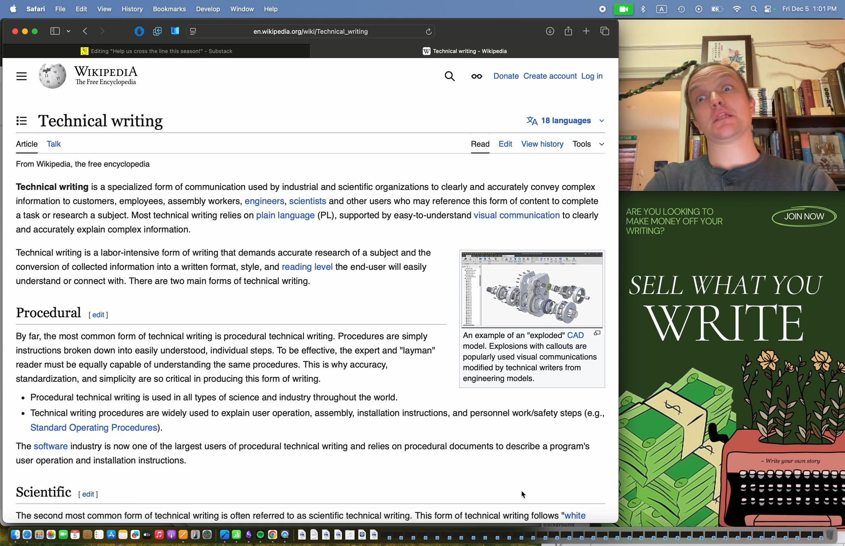The image size is (845, 546).
Task: Open the Safari History menu
Action: point(132,9)
